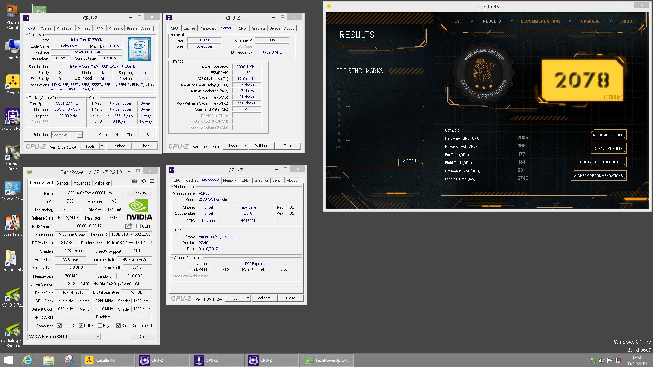
Task: Expand Socket #1 selection dropdown in CPU-Z
Action: point(79,135)
